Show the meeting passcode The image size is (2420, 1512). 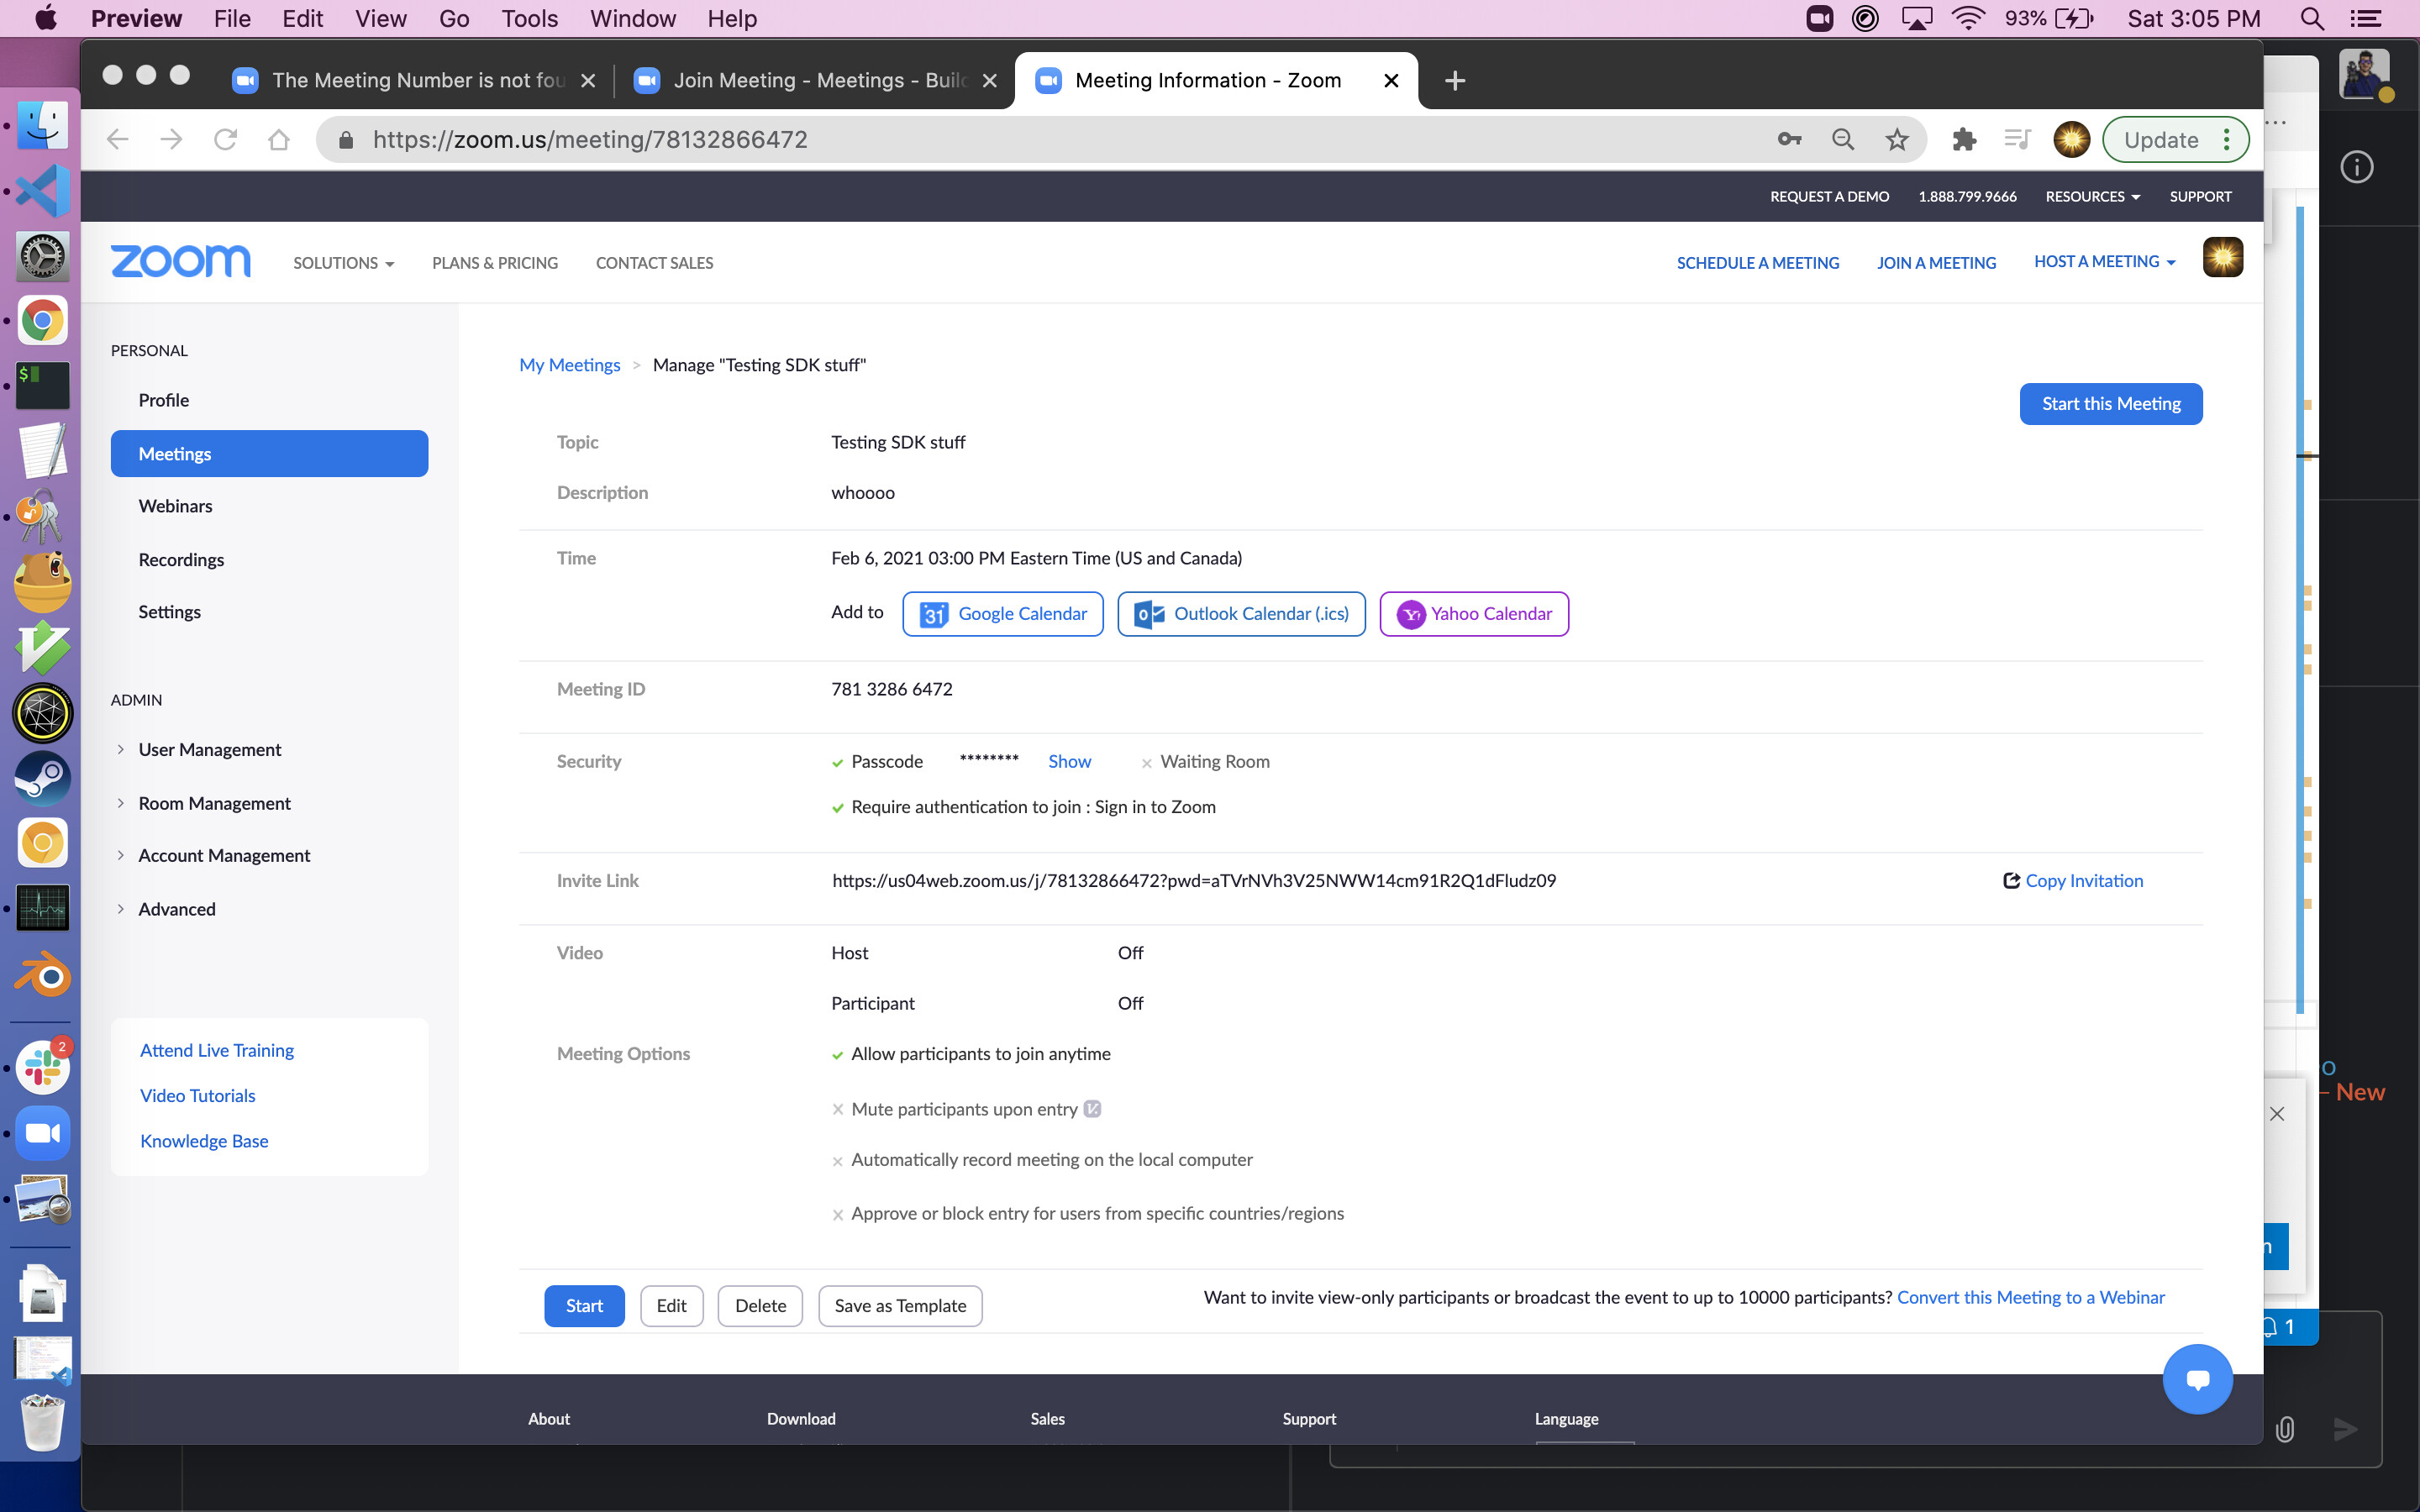pos(1069,762)
